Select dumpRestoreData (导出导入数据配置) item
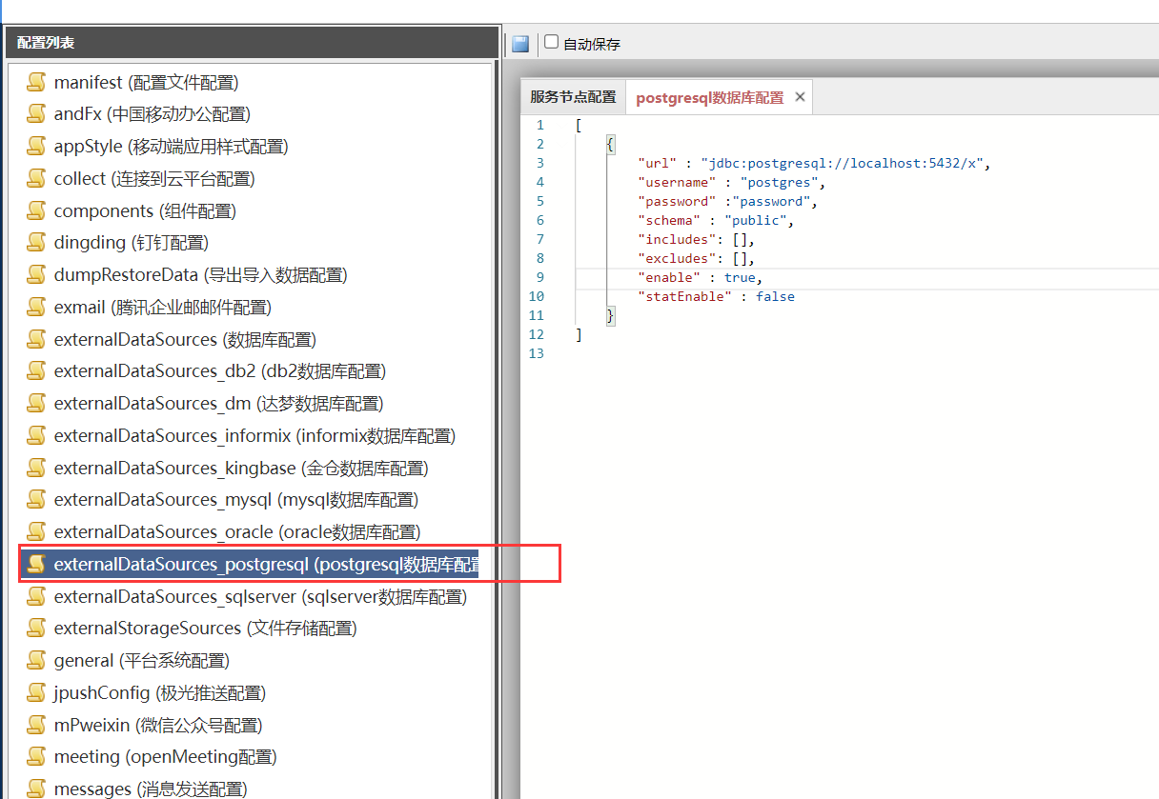 200,275
